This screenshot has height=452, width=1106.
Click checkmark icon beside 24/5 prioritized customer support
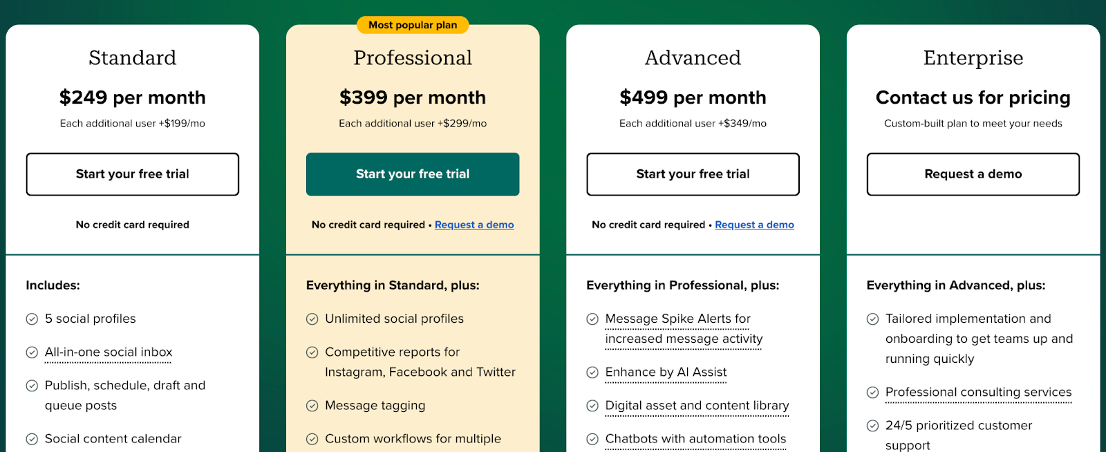[x=873, y=426]
